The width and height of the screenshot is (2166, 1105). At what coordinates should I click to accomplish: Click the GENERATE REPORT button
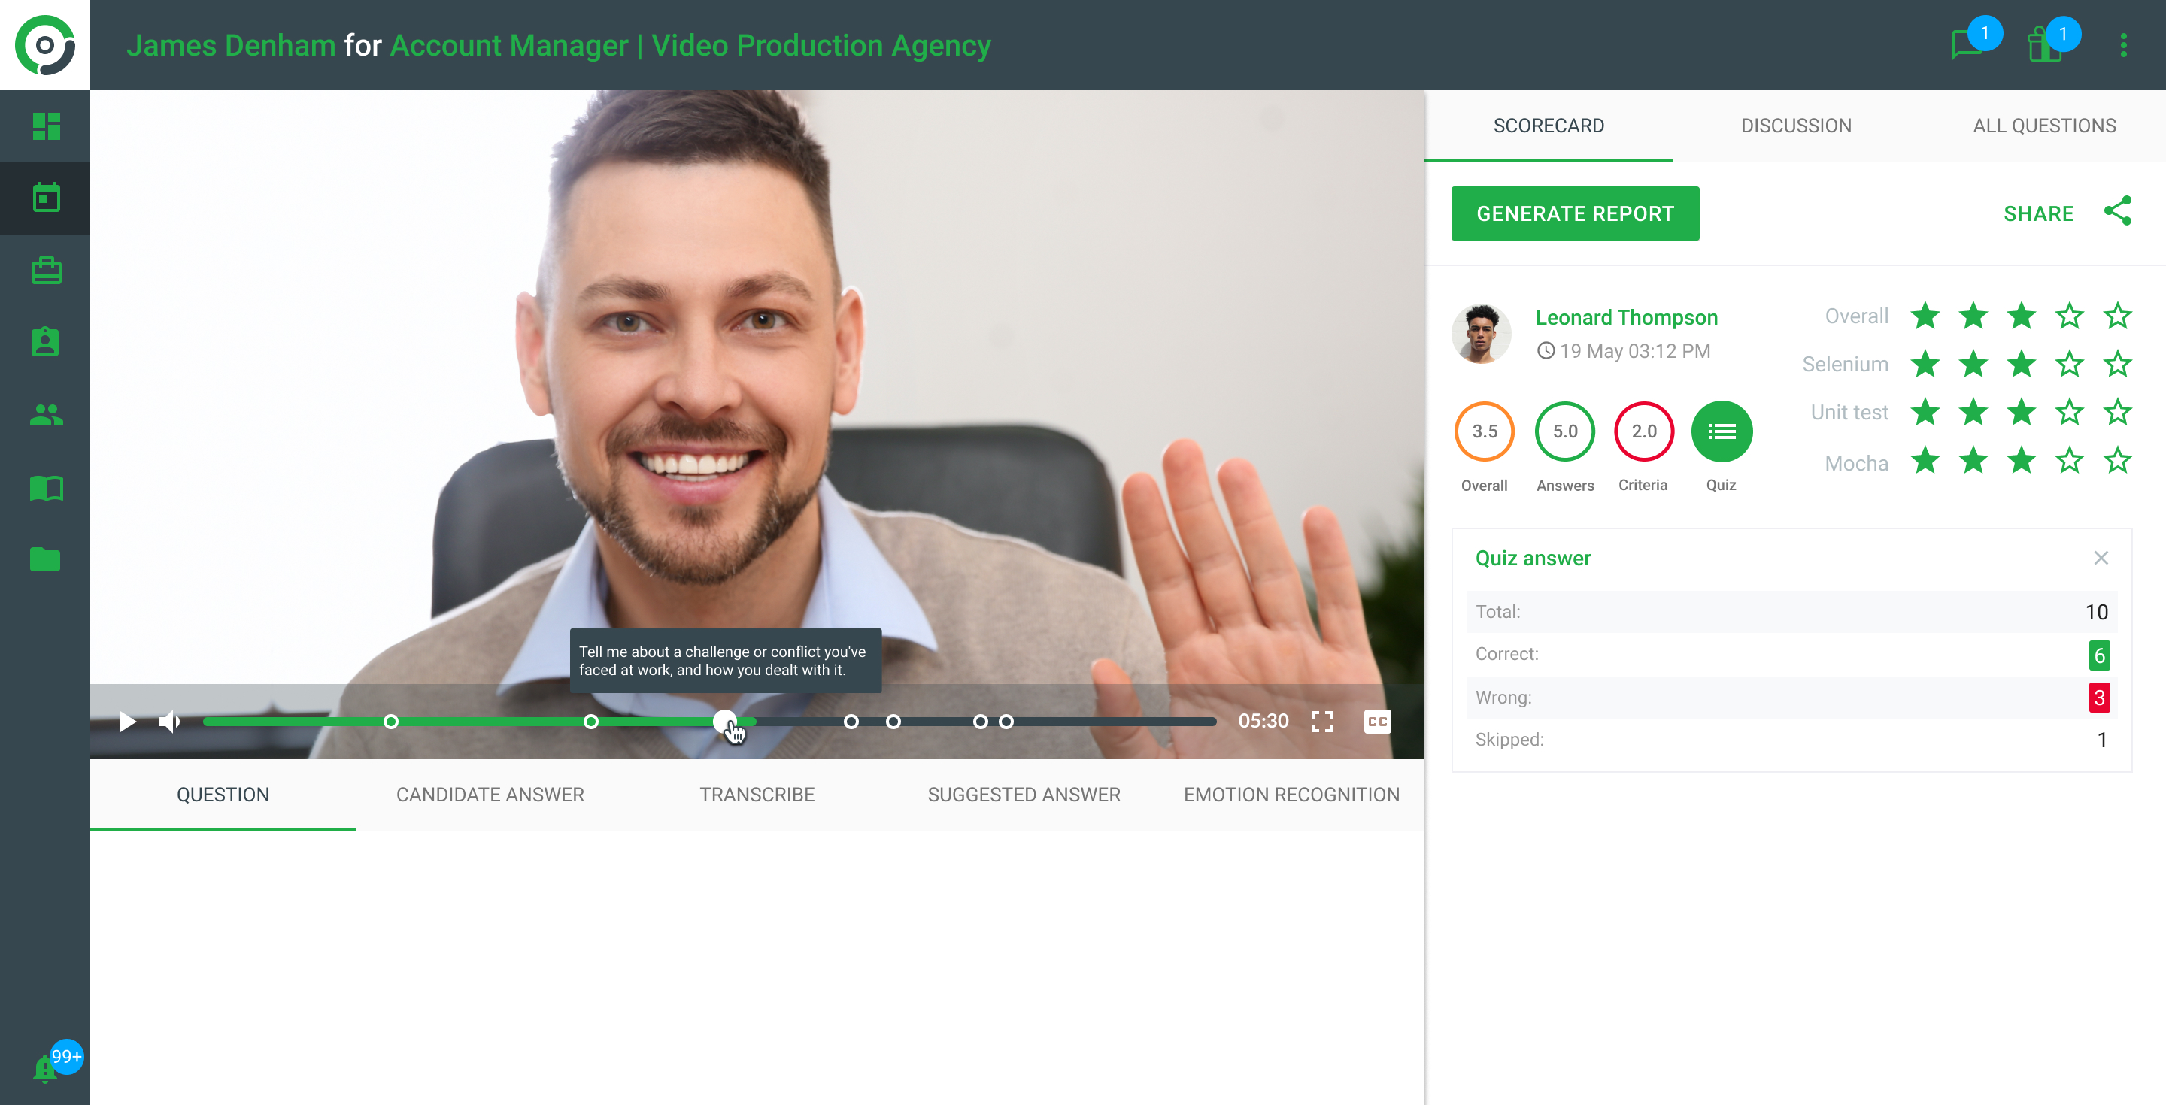[1574, 213]
